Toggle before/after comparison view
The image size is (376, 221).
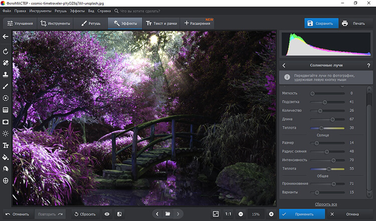coord(119,214)
